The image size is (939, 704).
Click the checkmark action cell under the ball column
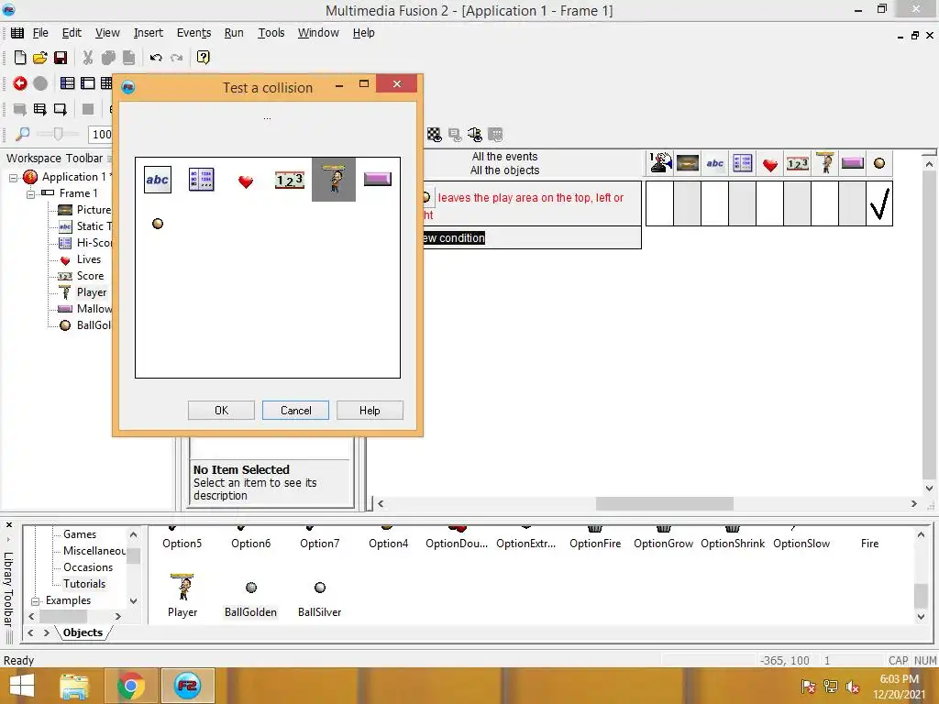[879, 204]
